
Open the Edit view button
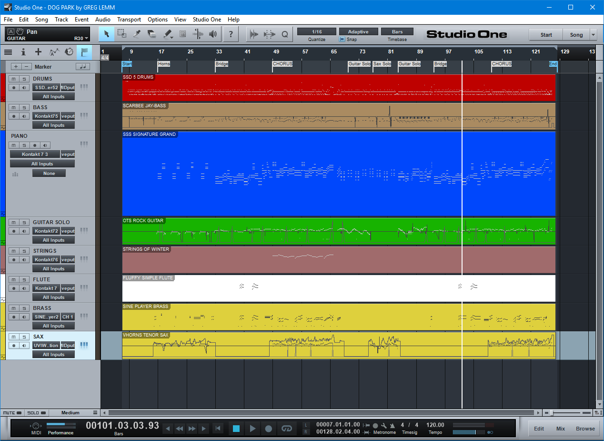click(x=539, y=429)
